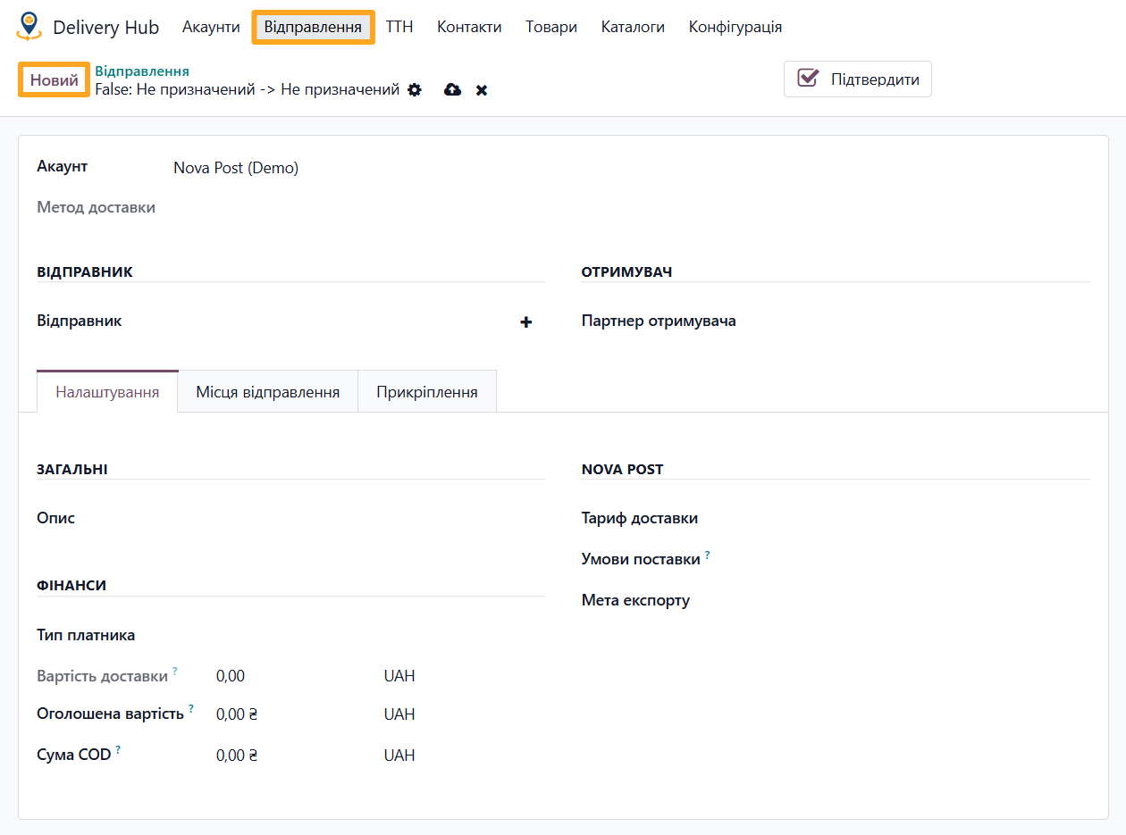Click the ФІНАНСИ section heading
Screen dimensions: 1126x835
(x=71, y=586)
